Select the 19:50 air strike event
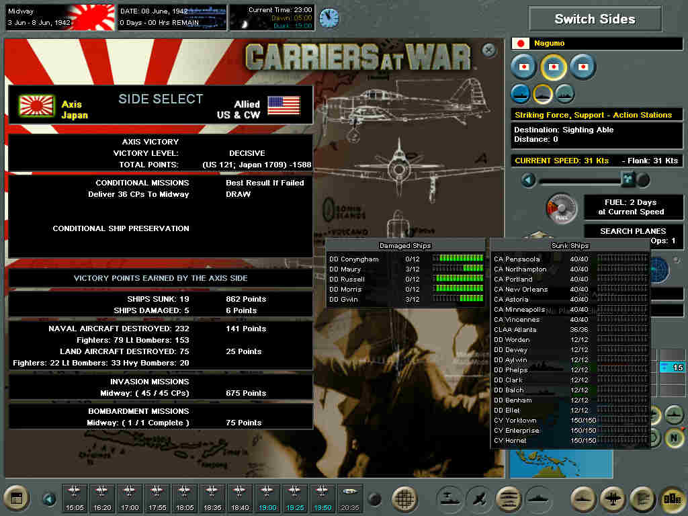The image size is (688, 516). pos(322,498)
